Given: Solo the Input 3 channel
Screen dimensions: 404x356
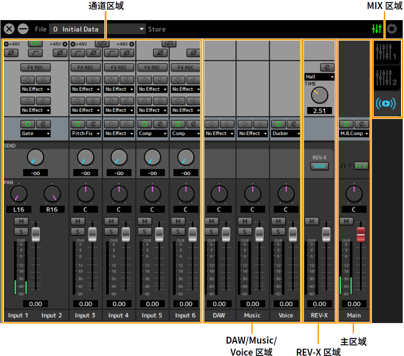Looking at the screenshot, I should (x=78, y=231).
